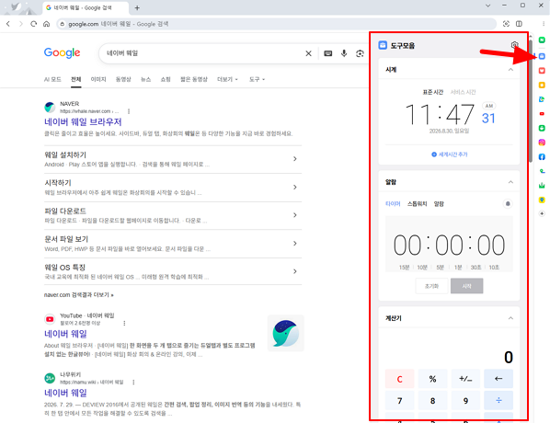Image resolution: width=550 pixels, height=423 pixels.
Task: Switch to the 쇼핑 search tab
Action: tap(166, 79)
